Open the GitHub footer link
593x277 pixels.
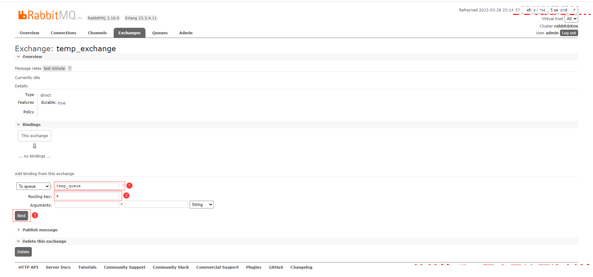click(276, 267)
